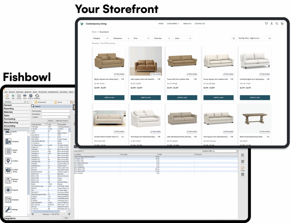The image size is (291, 223).
Task: Expand the Category filter dropdown
Action: (101, 38)
